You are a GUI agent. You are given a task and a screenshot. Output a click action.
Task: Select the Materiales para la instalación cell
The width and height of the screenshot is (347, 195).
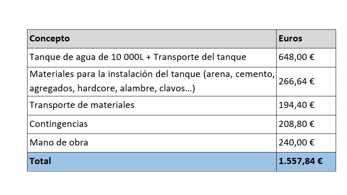(x=152, y=82)
